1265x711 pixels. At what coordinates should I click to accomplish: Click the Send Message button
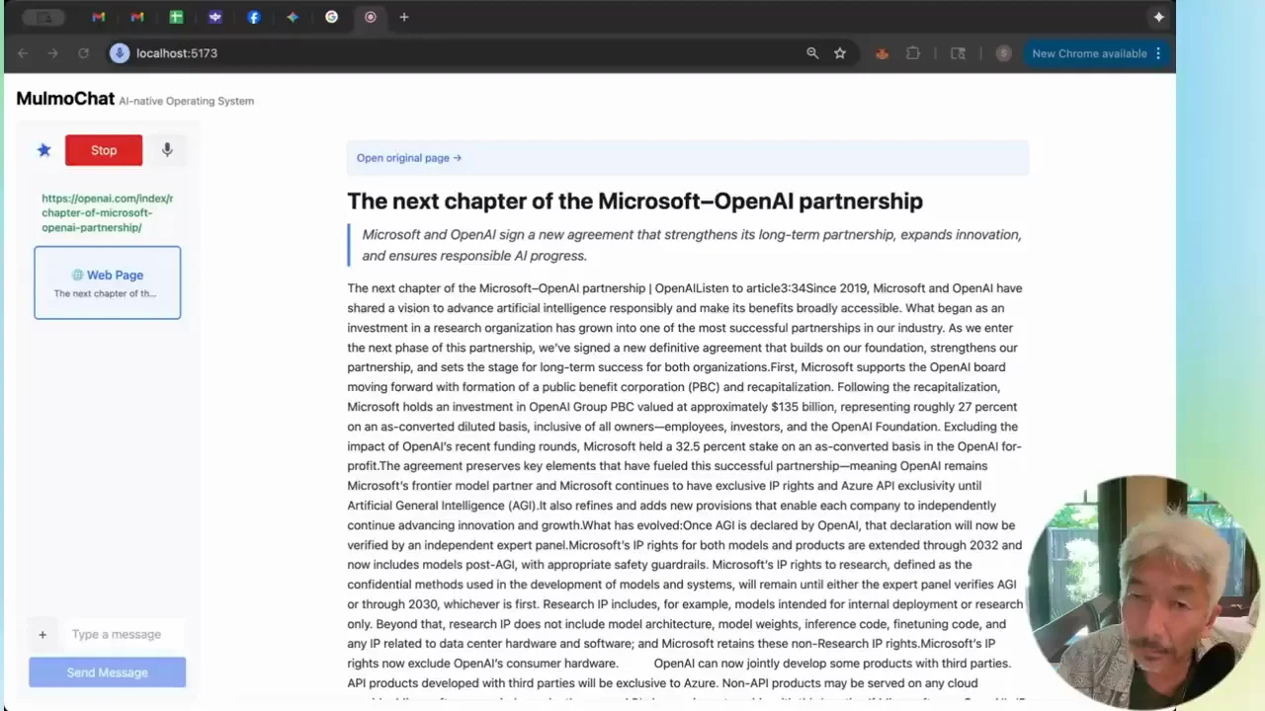click(x=108, y=672)
